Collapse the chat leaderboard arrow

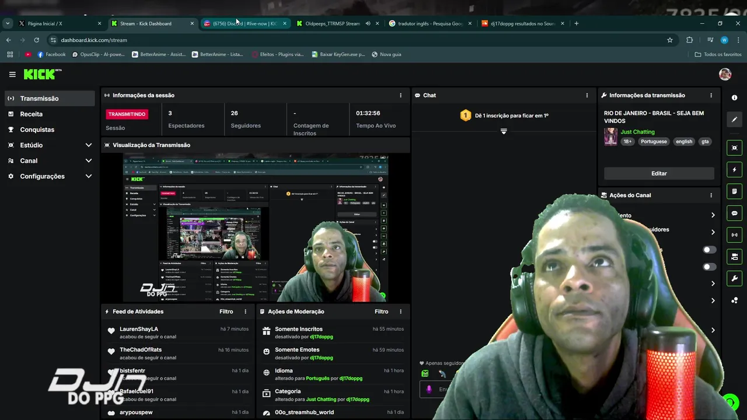(x=504, y=131)
